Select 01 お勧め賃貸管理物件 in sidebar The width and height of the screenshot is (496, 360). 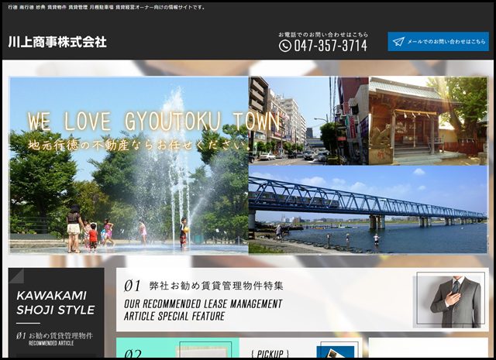click(x=56, y=338)
